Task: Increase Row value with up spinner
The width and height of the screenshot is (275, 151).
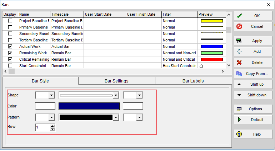Action: (52, 126)
